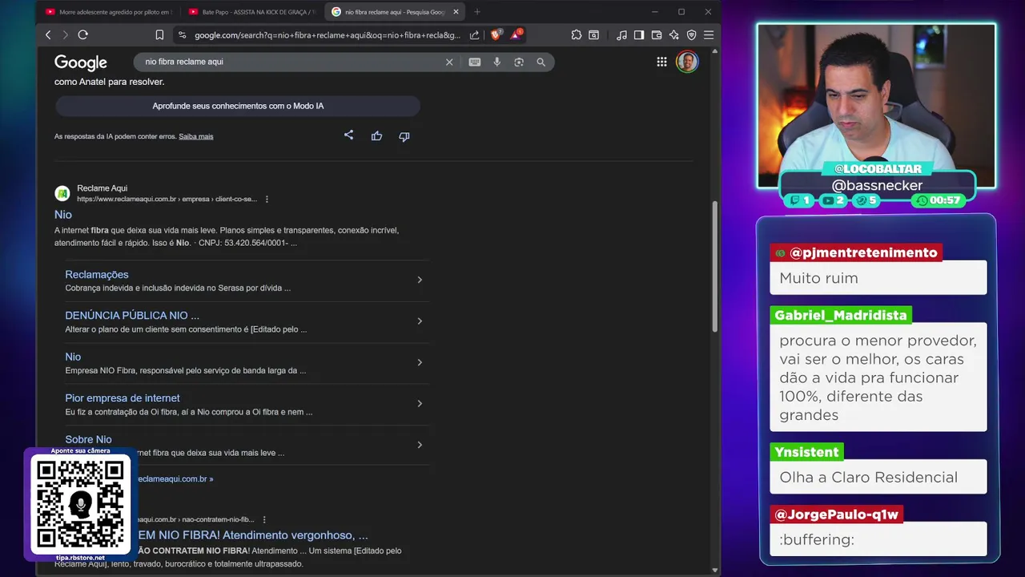Screen dimensions: 1025x577
Task: Go back using the browser back arrow
Action: 48,35
